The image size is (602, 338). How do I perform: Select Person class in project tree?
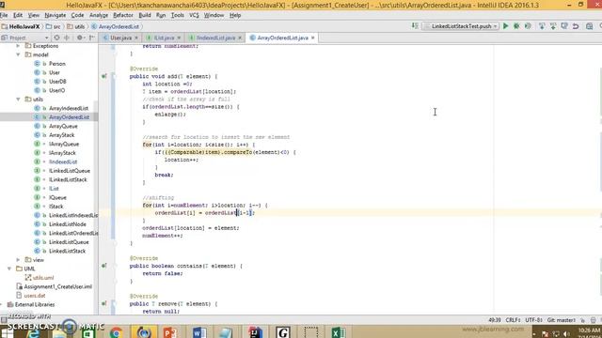(x=57, y=64)
